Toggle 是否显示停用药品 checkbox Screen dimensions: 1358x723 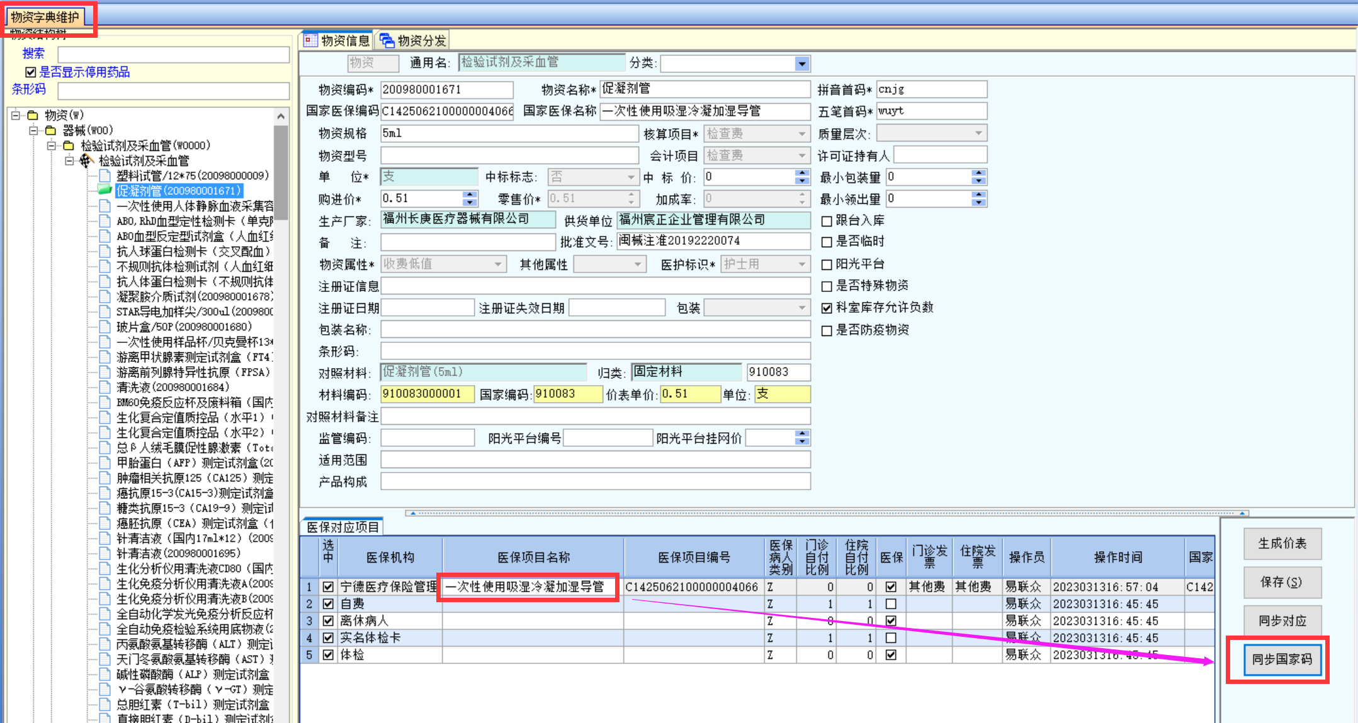coord(30,72)
